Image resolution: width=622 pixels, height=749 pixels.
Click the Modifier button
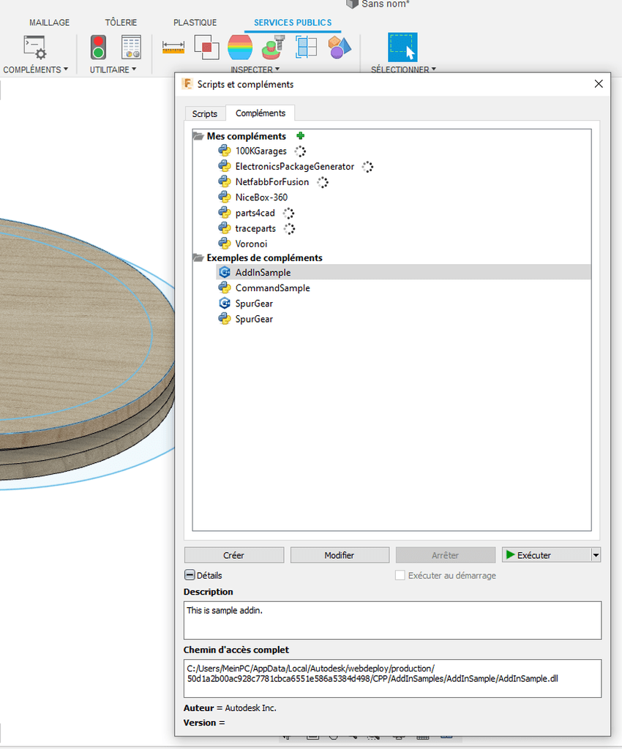click(x=340, y=555)
